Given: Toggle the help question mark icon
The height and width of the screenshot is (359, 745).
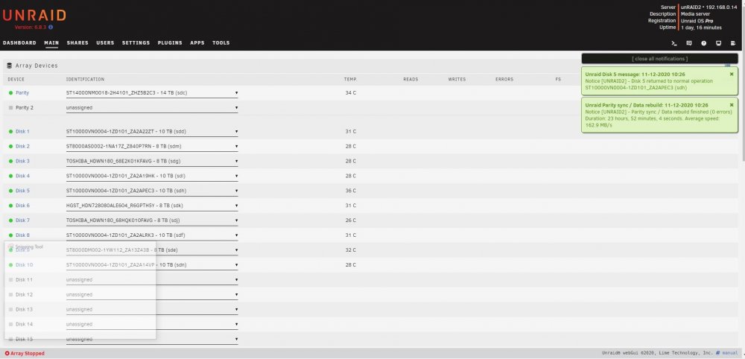Looking at the screenshot, I should click(x=704, y=43).
